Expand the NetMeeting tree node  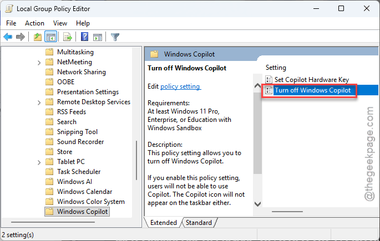[x=39, y=63]
